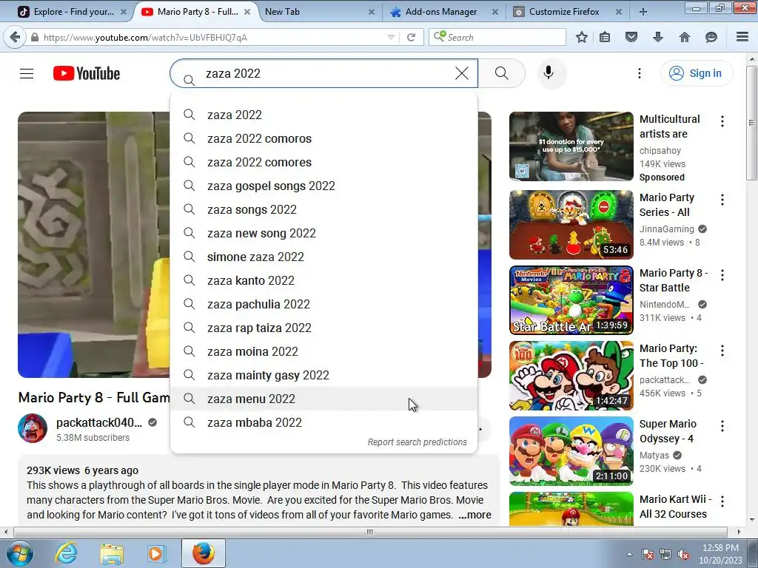Click the Firefox Search field
The width and height of the screenshot is (758, 568).
tap(497, 37)
